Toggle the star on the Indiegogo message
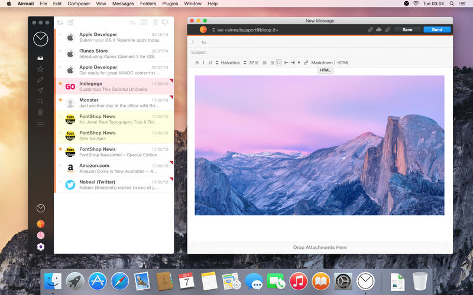Screen dimensions: 473x295 click(x=60, y=84)
